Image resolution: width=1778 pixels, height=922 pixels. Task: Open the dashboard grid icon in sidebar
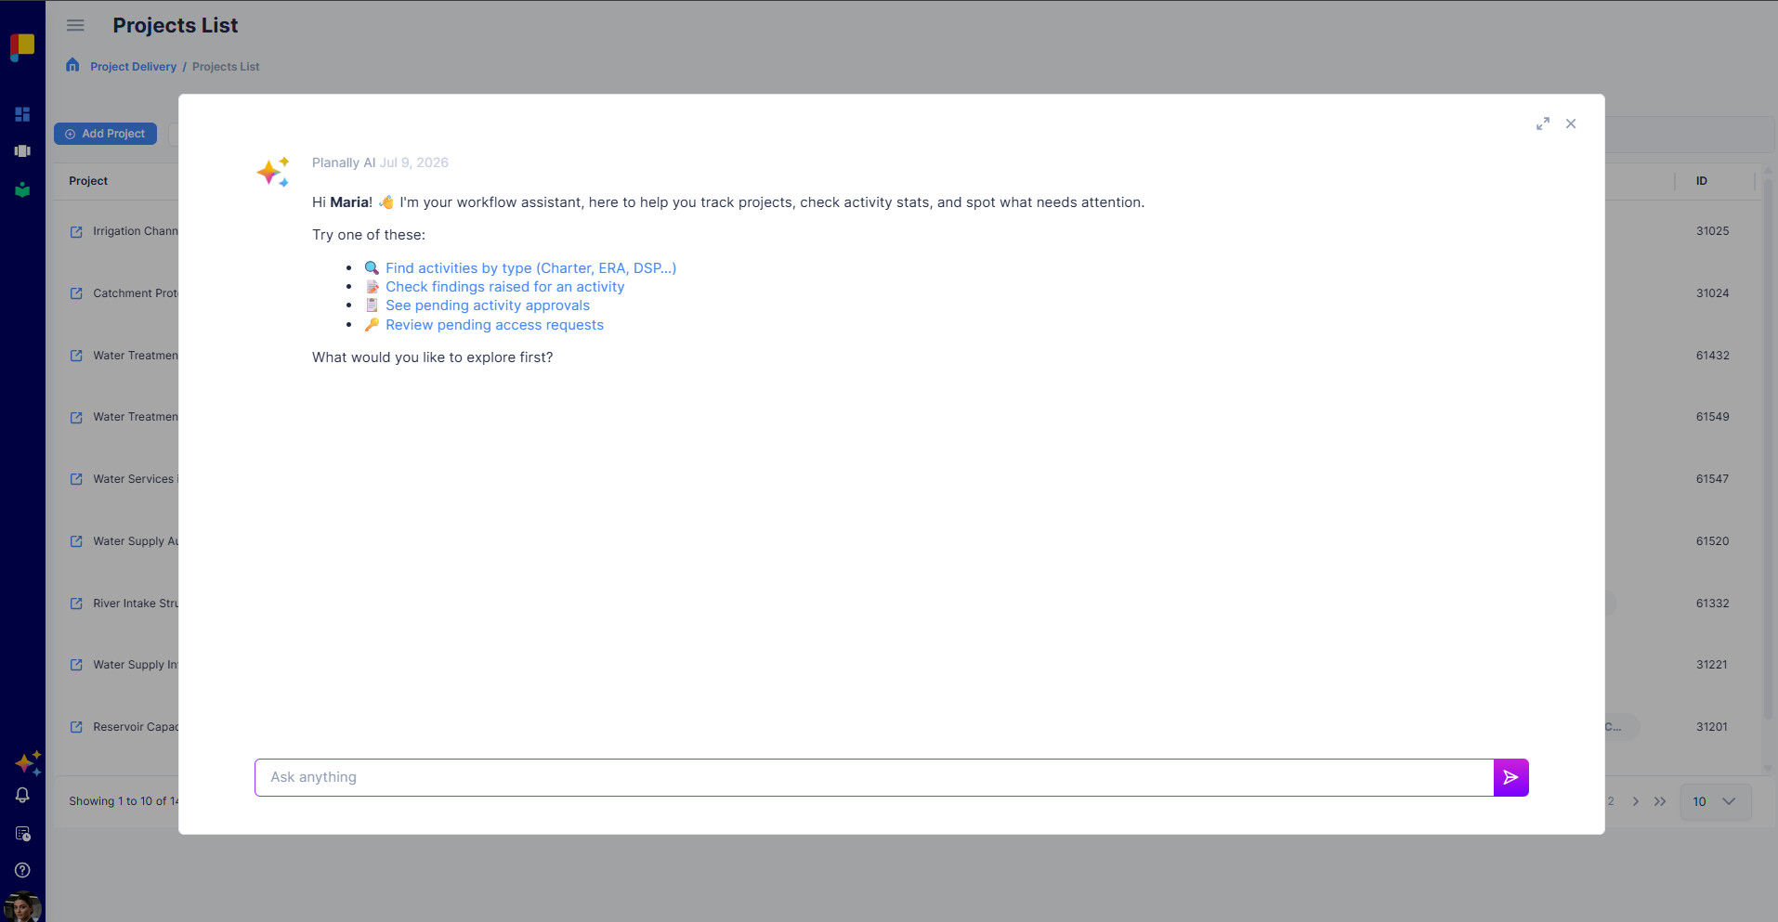[x=22, y=114]
